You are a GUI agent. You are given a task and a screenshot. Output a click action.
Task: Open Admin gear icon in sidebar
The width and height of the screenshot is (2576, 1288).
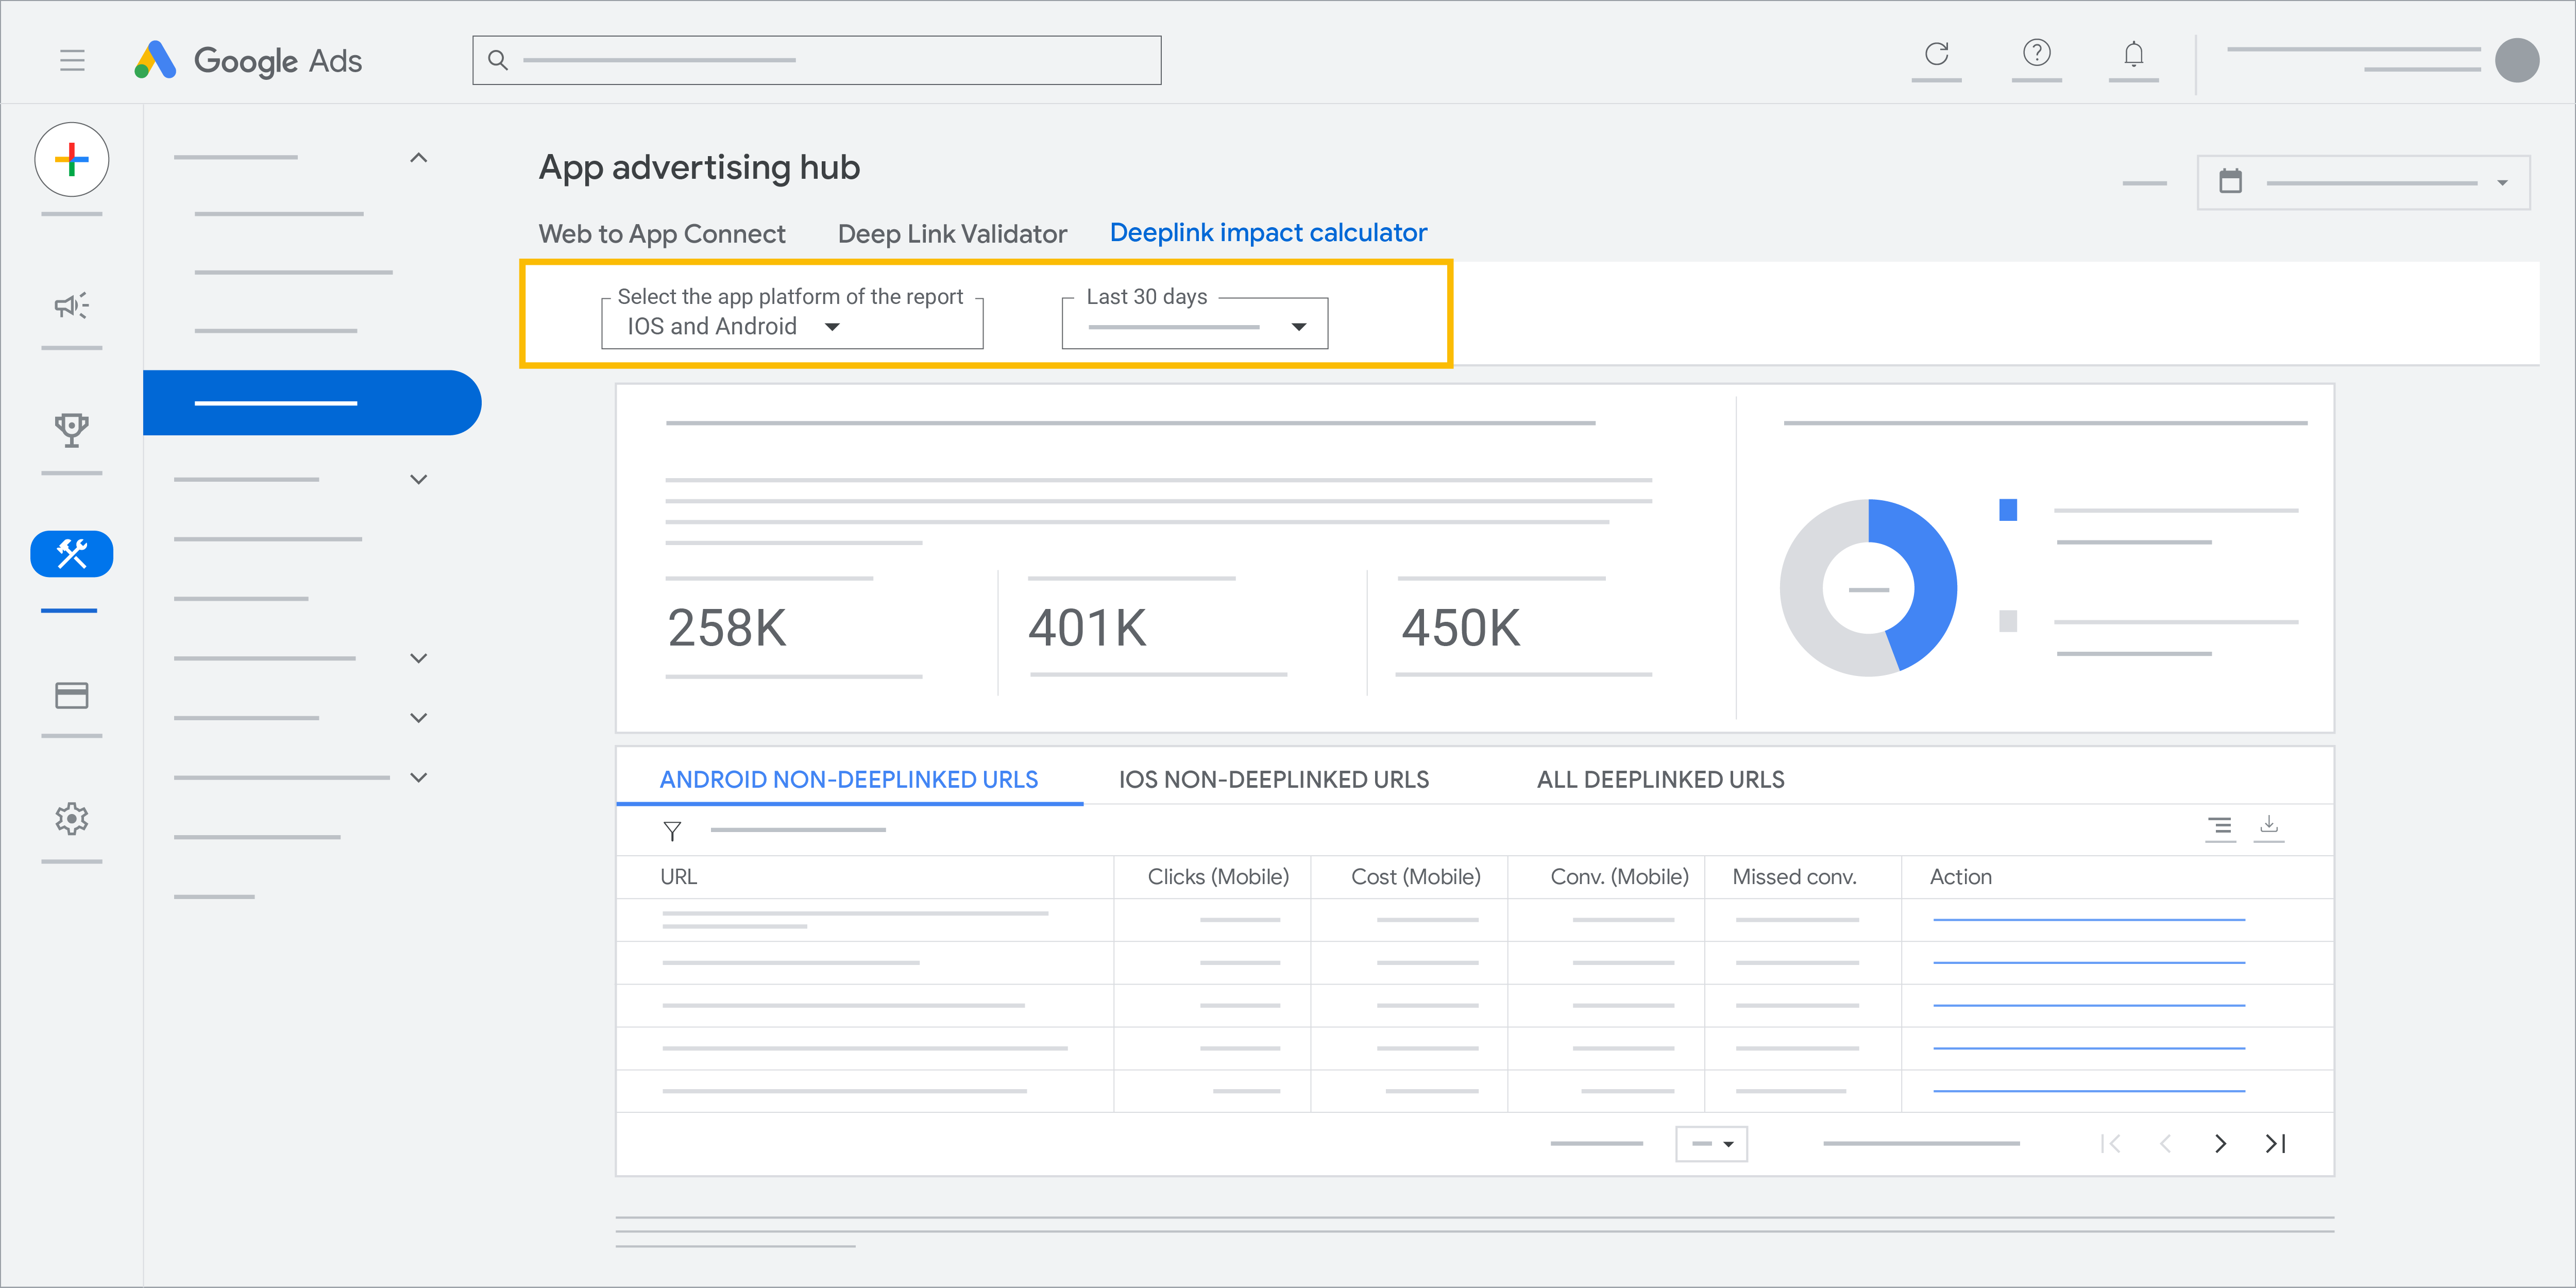(x=72, y=819)
